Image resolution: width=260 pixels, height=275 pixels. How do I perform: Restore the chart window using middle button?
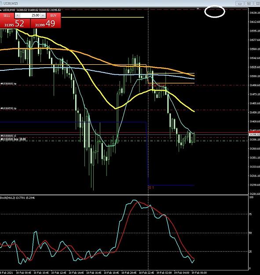click(x=249, y=4)
